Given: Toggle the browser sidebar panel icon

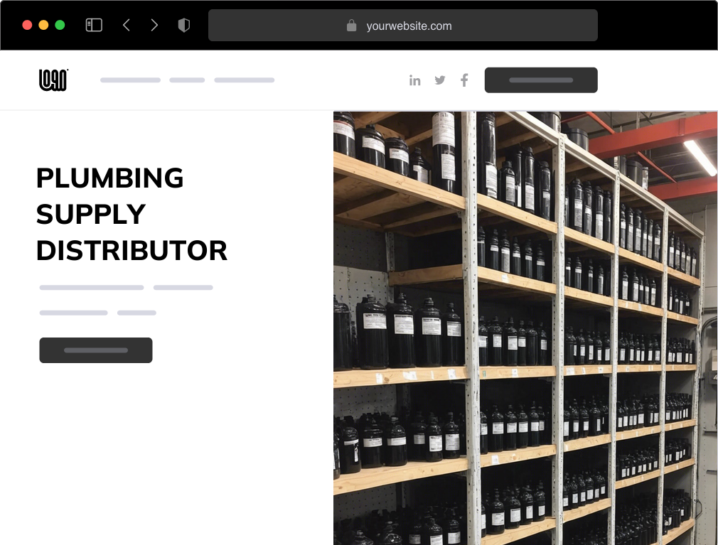Looking at the screenshot, I should [x=94, y=26].
